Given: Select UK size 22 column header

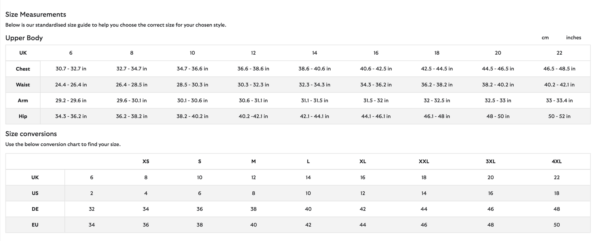Looking at the screenshot, I should (x=559, y=53).
